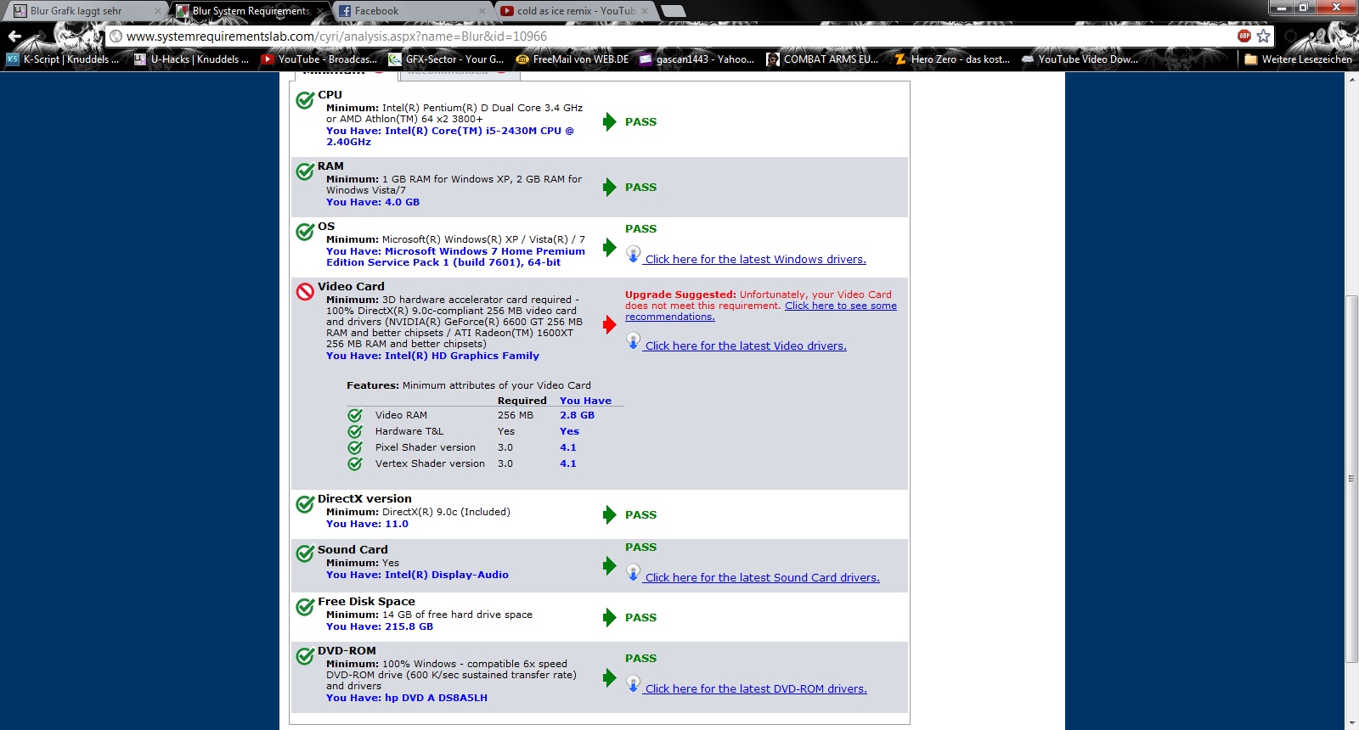This screenshot has width=1359, height=730.
Task: Open FreeMail von WEB.DE bookmark
Action: coord(572,59)
